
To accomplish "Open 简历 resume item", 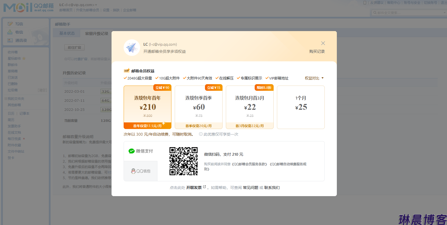I will pos(11,120).
